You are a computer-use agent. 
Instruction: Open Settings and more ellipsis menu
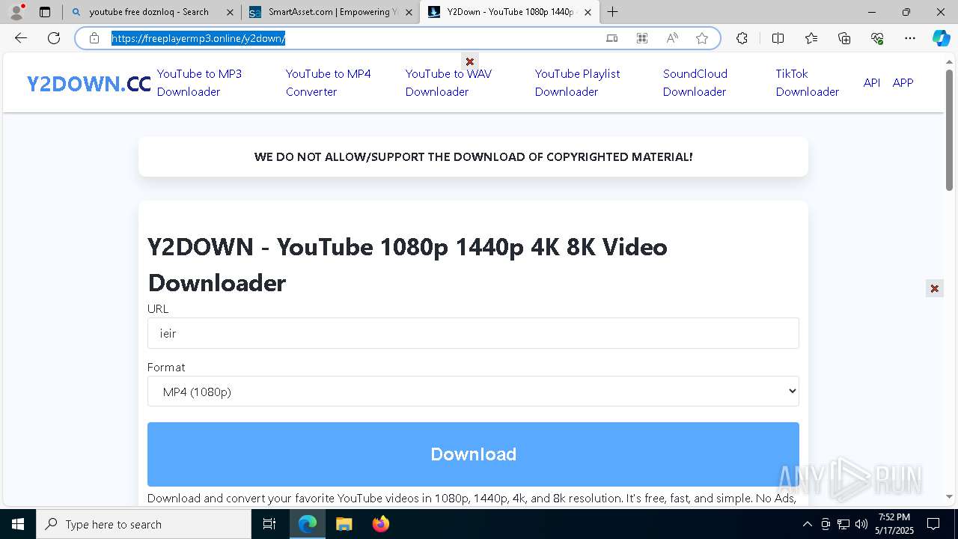pos(910,38)
